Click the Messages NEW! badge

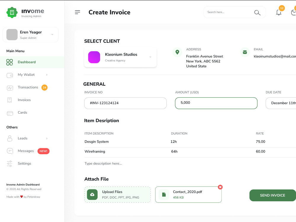click(x=44, y=151)
